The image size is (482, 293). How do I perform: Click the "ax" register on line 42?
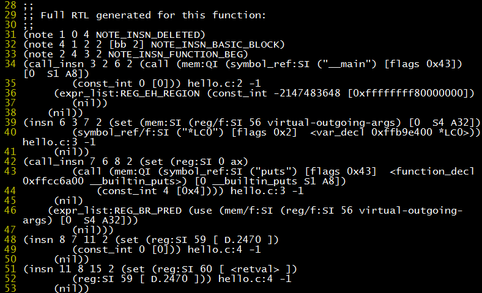pos(240,162)
